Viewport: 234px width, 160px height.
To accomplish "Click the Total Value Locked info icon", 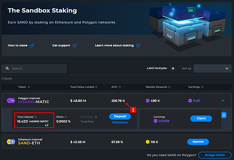I will coord(96,87).
